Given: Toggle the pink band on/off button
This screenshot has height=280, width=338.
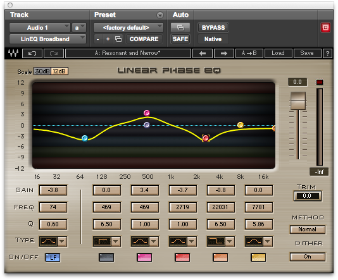Looking at the screenshot, I should 144,257.
